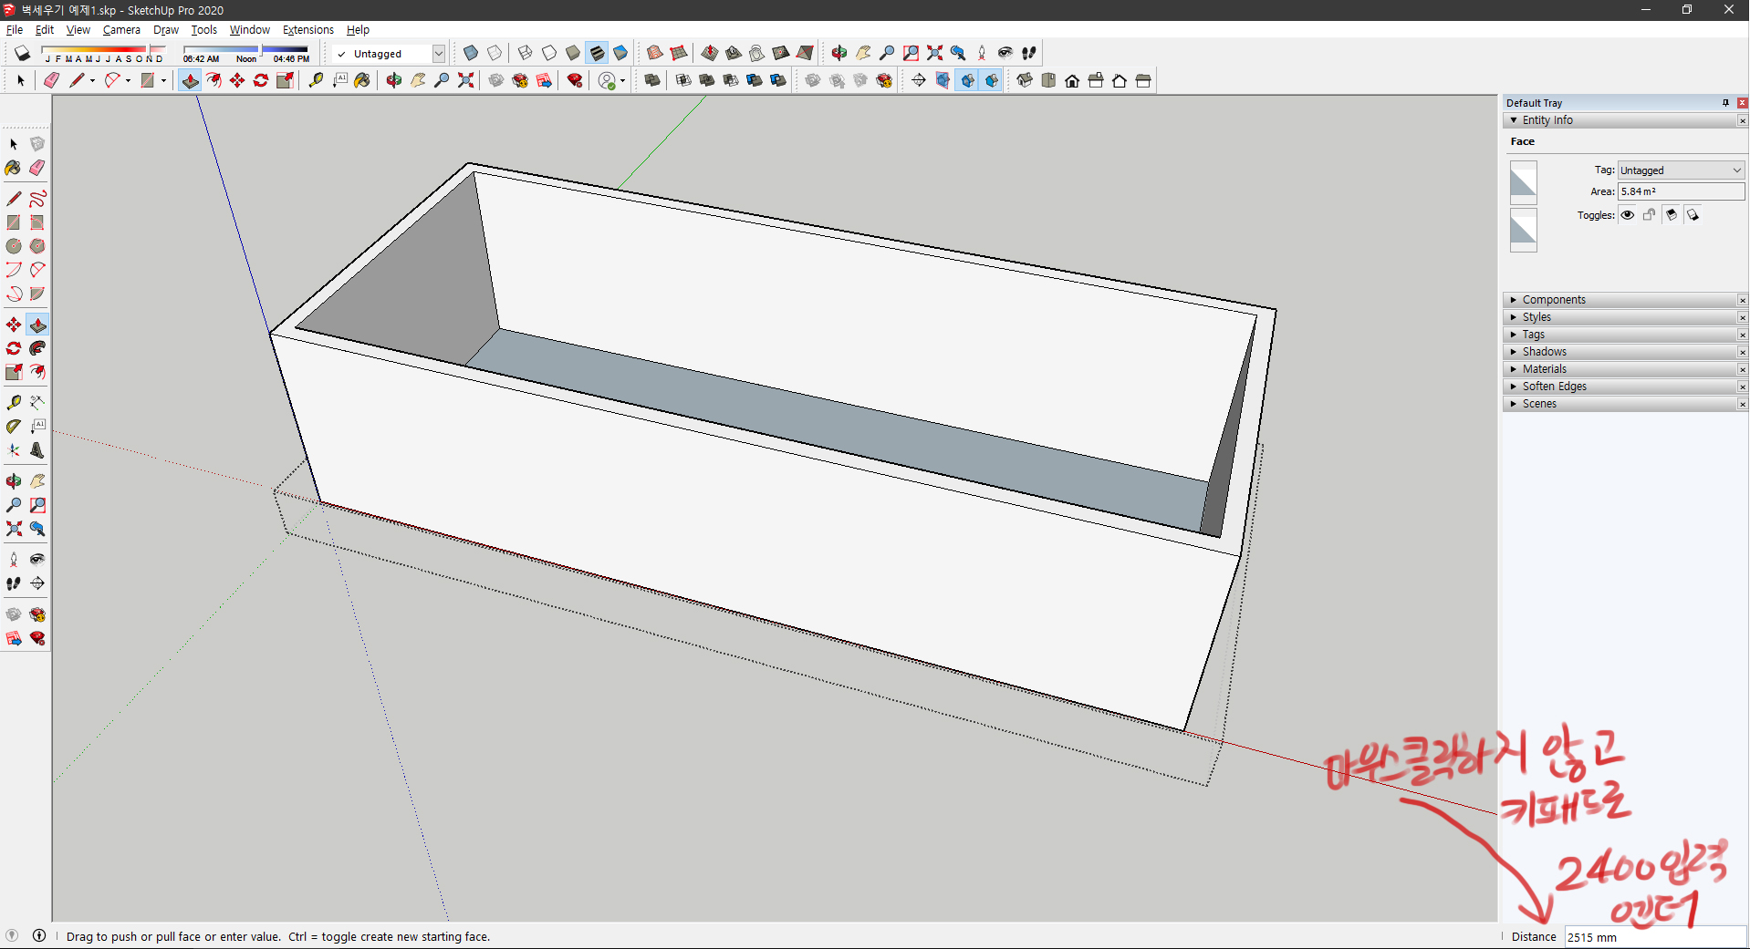Pick the Line pencil tool in left toolbar

pyautogui.click(x=13, y=199)
